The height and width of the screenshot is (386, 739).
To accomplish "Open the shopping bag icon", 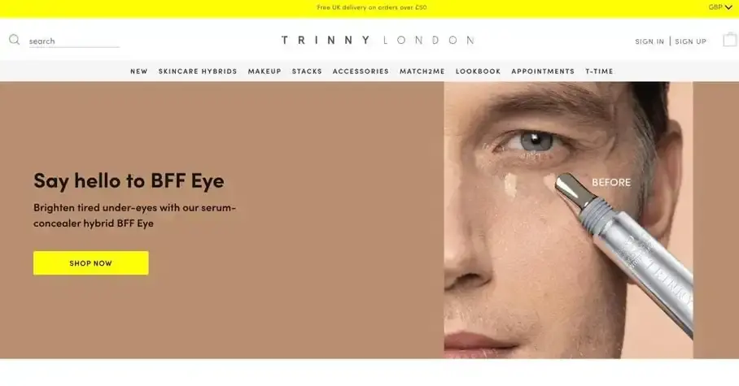I will pos(729,40).
